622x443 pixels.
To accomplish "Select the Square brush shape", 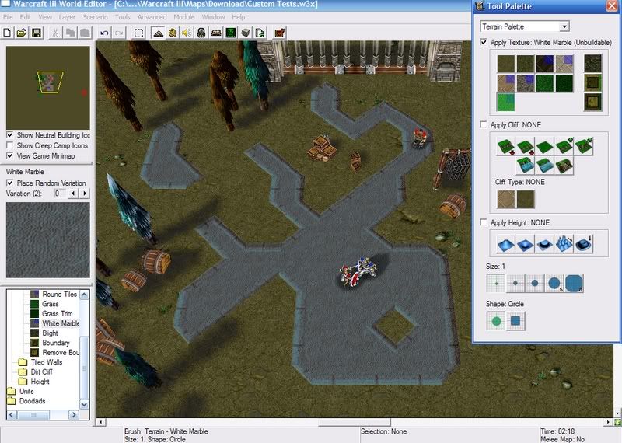I will [x=515, y=321].
